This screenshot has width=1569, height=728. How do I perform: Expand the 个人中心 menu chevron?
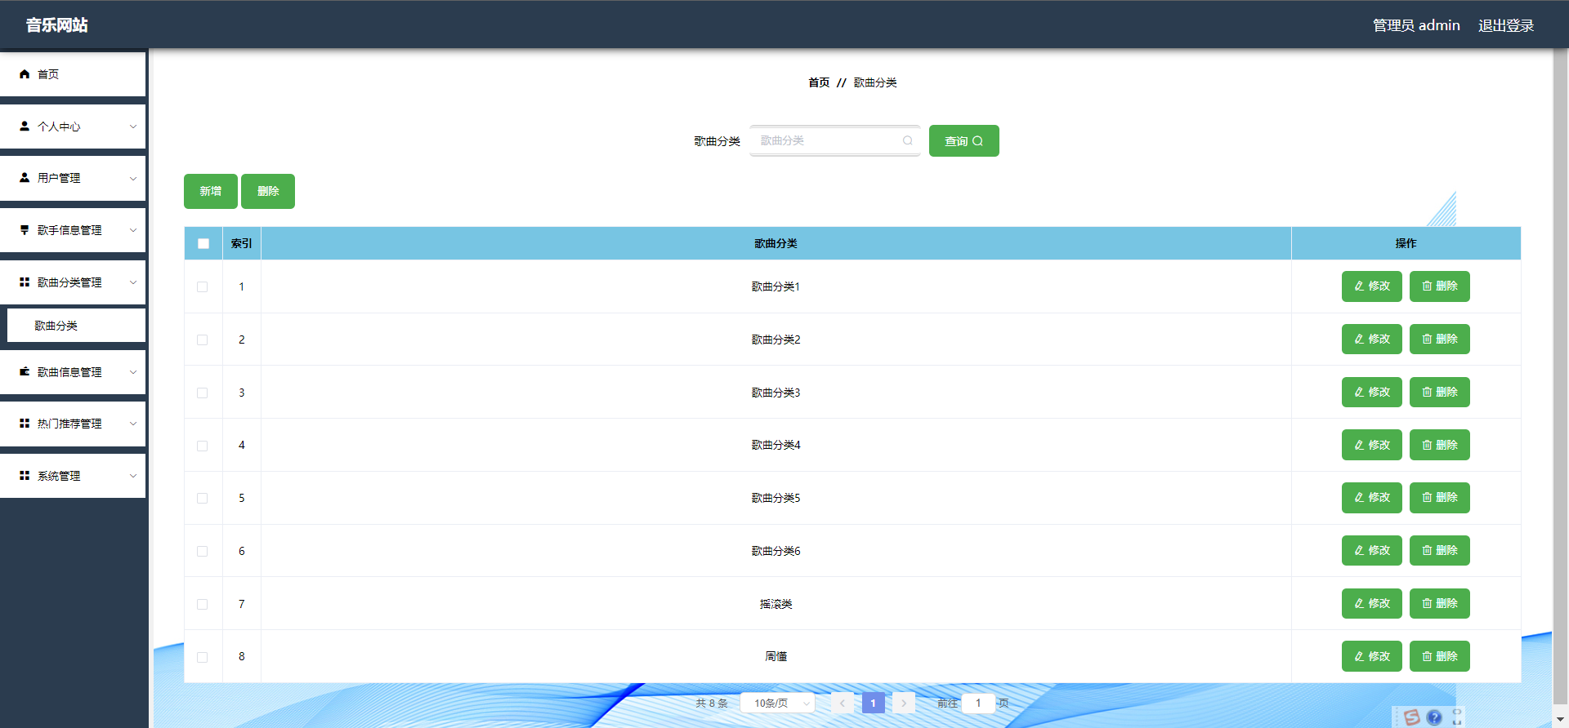[x=133, y=127]
